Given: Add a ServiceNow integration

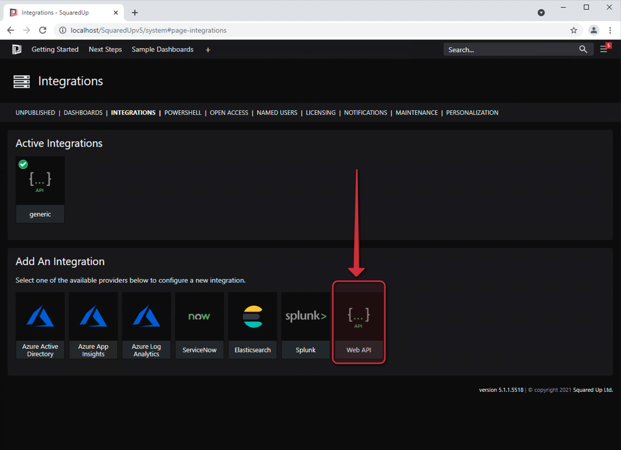Looking at the screenshot, I should tap(199, 326).
